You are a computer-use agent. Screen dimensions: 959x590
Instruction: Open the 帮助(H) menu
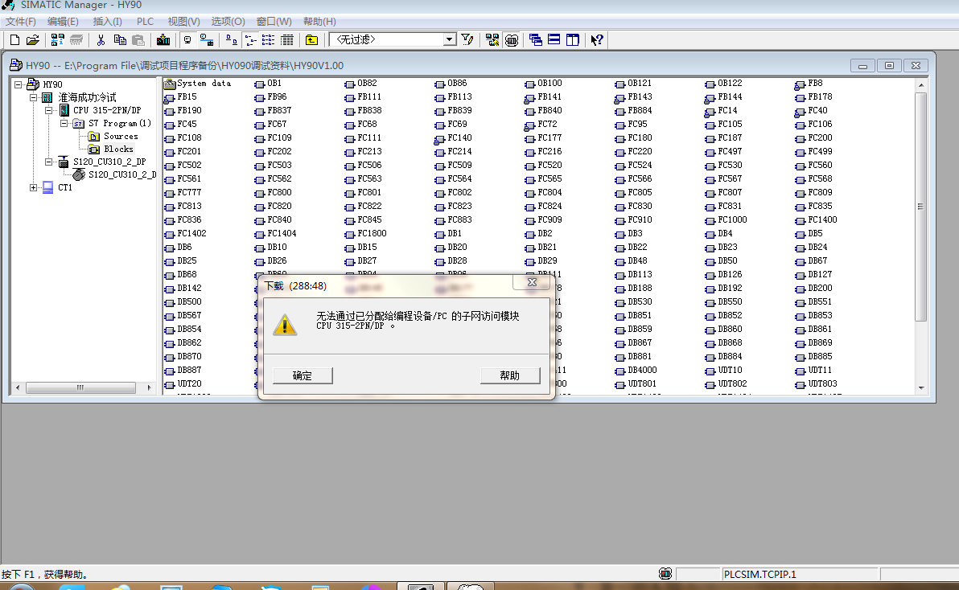[x=320, y=22]
